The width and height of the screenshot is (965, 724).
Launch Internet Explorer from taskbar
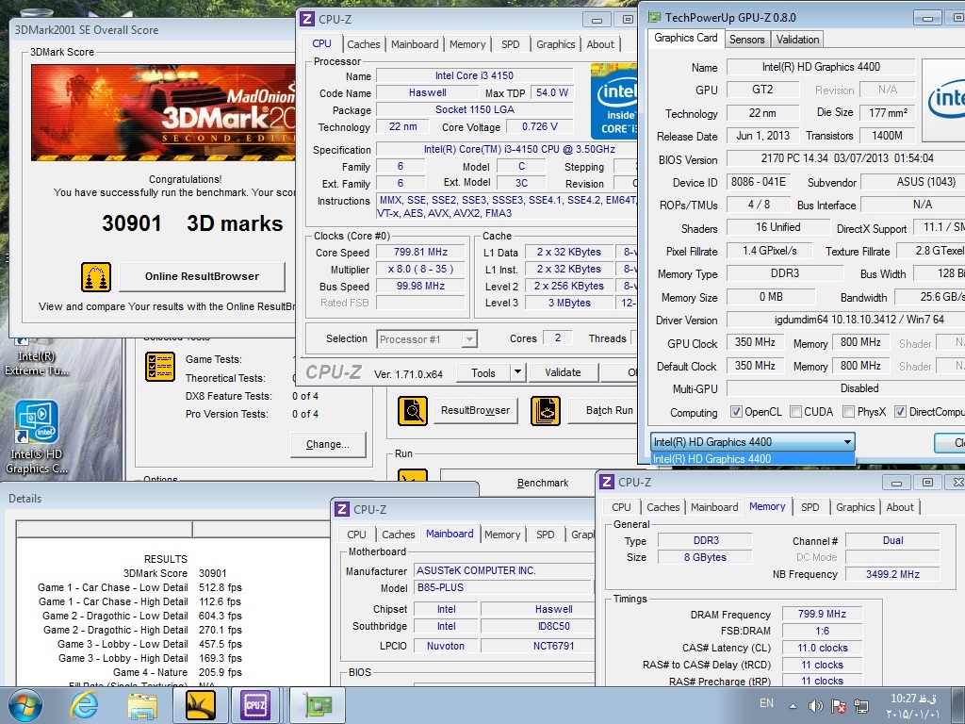click(x=84, y=705)
